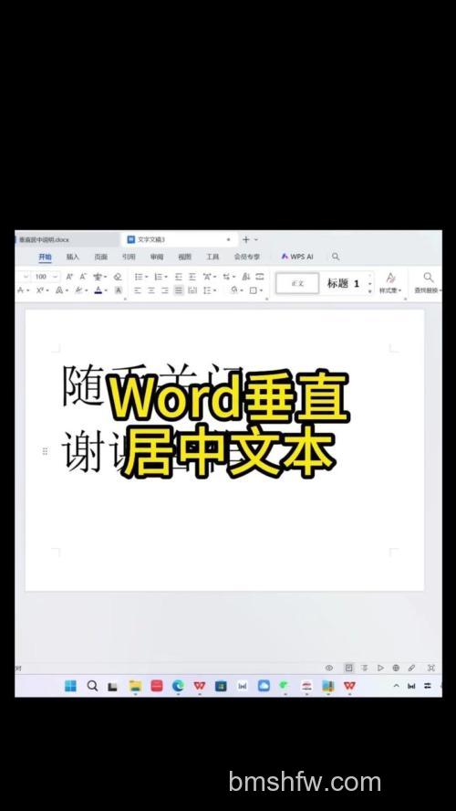Click the pen icon in the status bar
This screenshot has height=811, width=456.
411,668
